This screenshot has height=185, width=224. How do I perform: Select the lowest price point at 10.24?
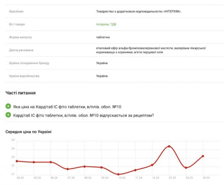118,174
